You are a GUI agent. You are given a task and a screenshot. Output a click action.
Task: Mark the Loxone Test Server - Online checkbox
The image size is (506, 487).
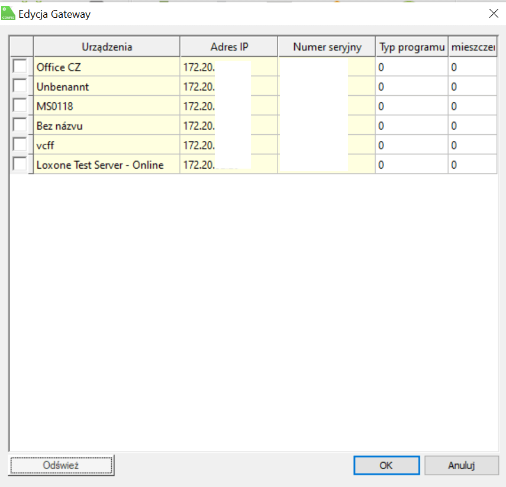click(x=20, y=165)
